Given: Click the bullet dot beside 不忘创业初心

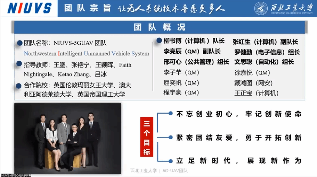Looking at the screenshot, I should pos(170,113).
